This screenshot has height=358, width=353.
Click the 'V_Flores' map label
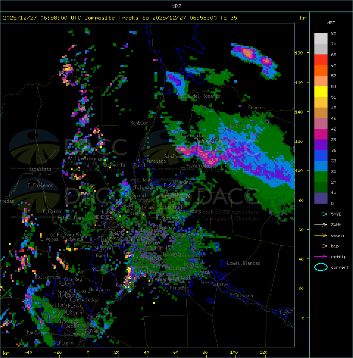pyautogui.click(x=64, y=343)
